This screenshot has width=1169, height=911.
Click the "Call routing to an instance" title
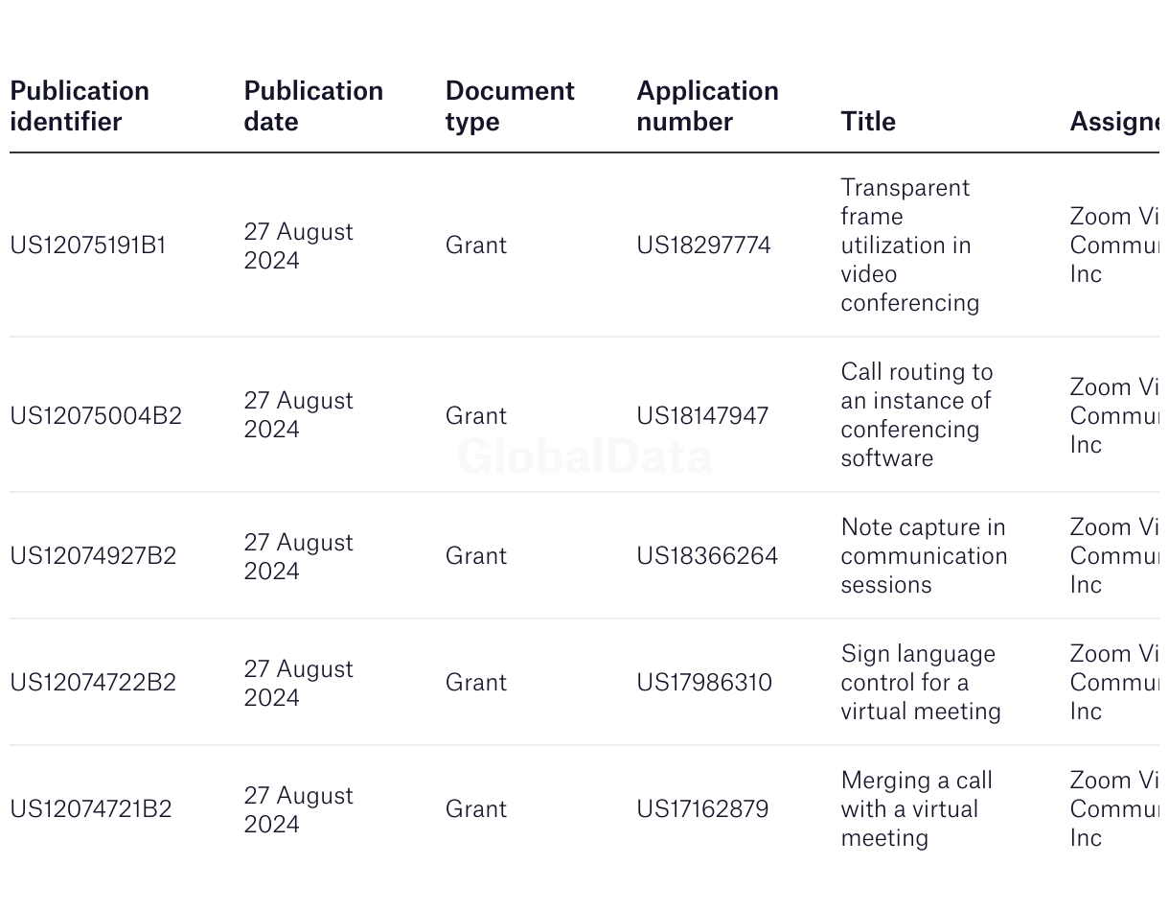coord(916,415)
